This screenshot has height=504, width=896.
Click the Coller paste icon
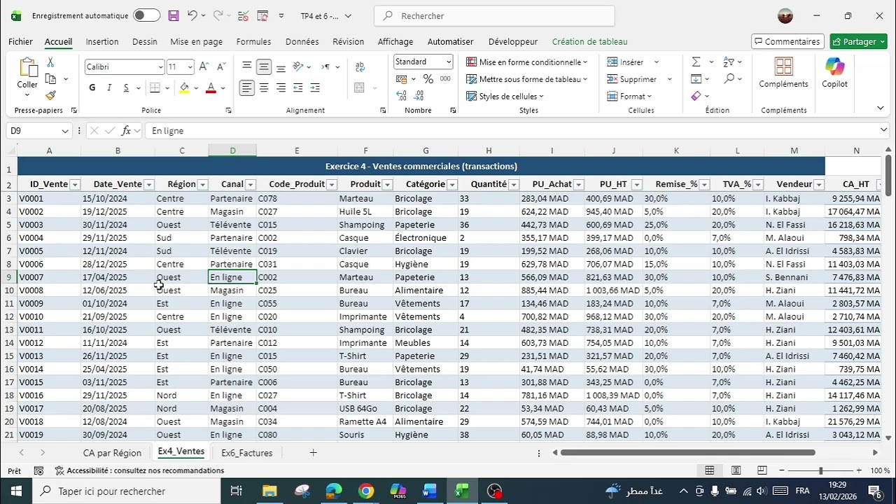click(28, 68)
